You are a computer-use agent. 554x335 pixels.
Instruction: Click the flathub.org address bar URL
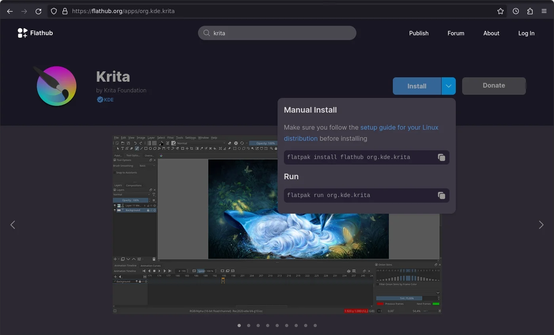tap(123, 11)
